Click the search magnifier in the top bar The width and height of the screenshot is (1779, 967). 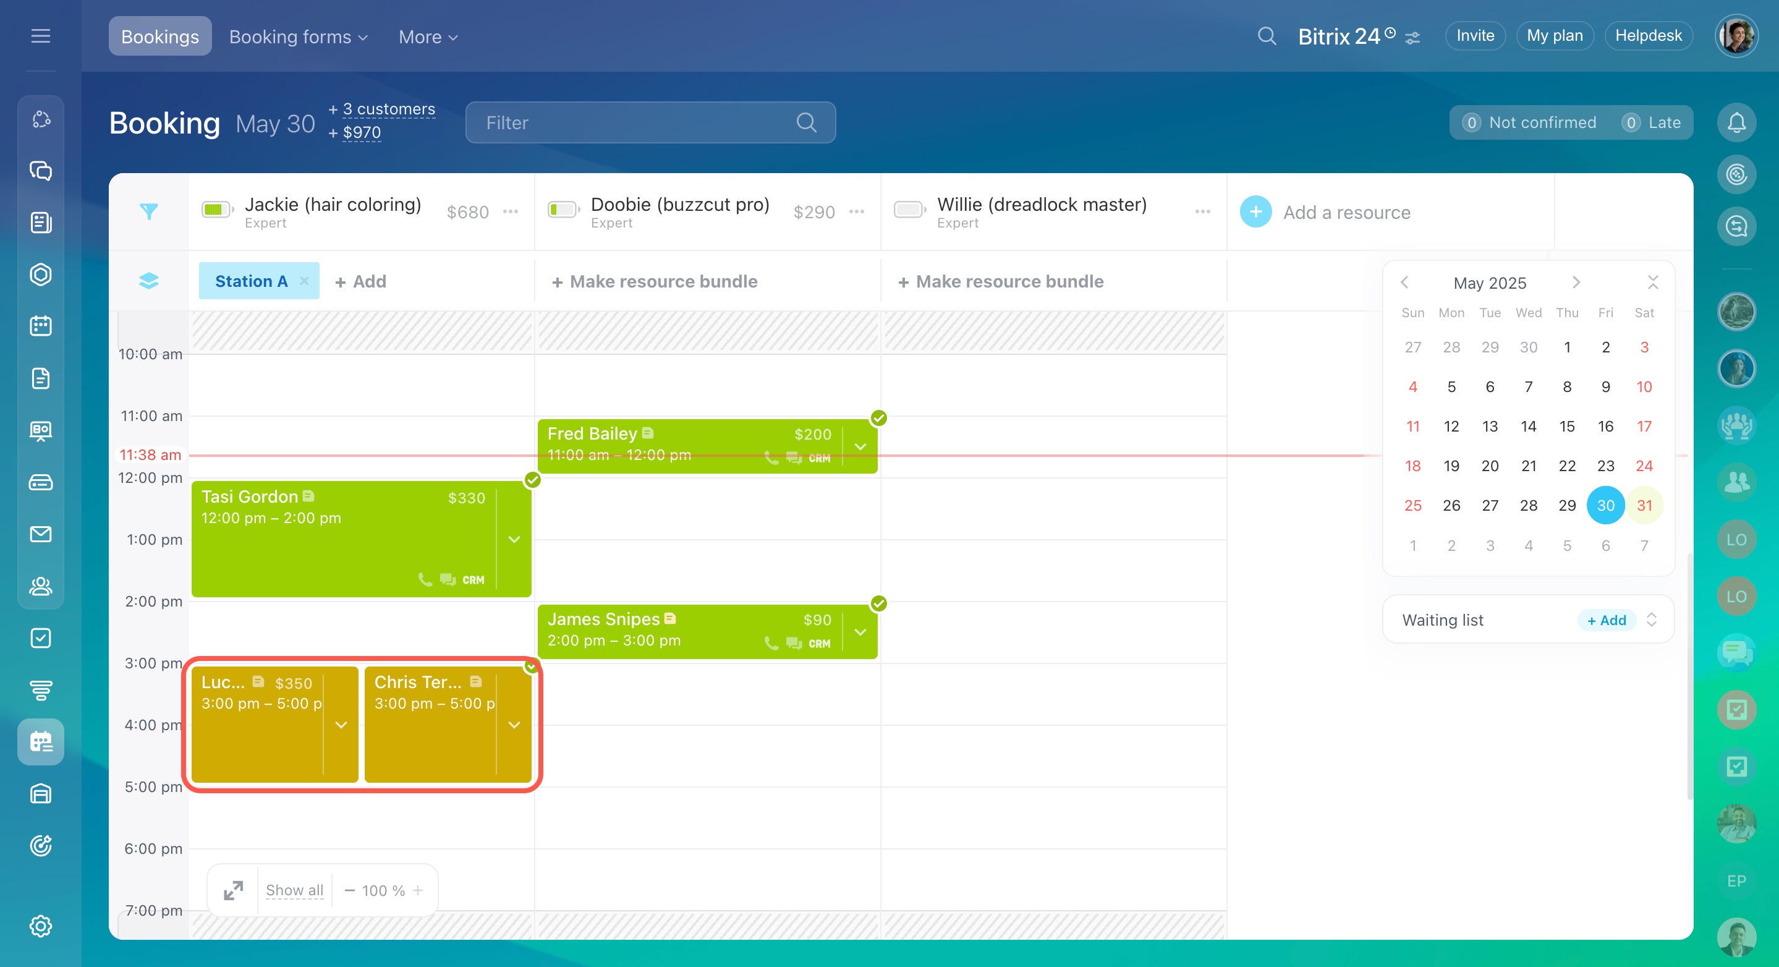[x=1267, y=36]
